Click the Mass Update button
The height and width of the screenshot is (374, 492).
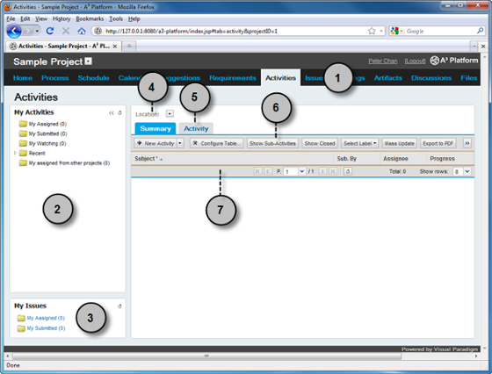pyautogui.click(x=400, y=143)
